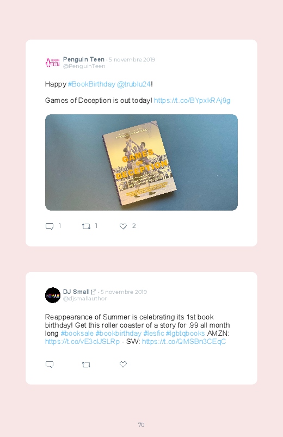Open the SW t.co/QMSBn3CEqC link

pyautogui.click(x=184, y=341)
